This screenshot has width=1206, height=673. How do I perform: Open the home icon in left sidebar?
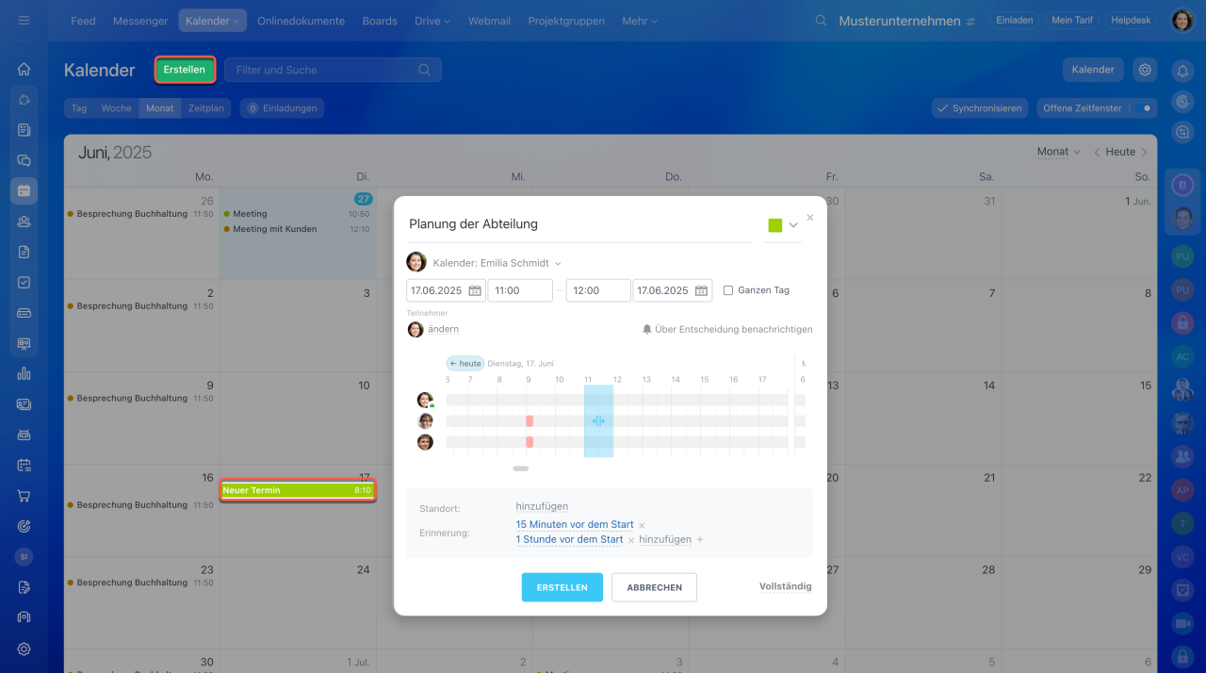pyautogui.click(x=24, y=69)
